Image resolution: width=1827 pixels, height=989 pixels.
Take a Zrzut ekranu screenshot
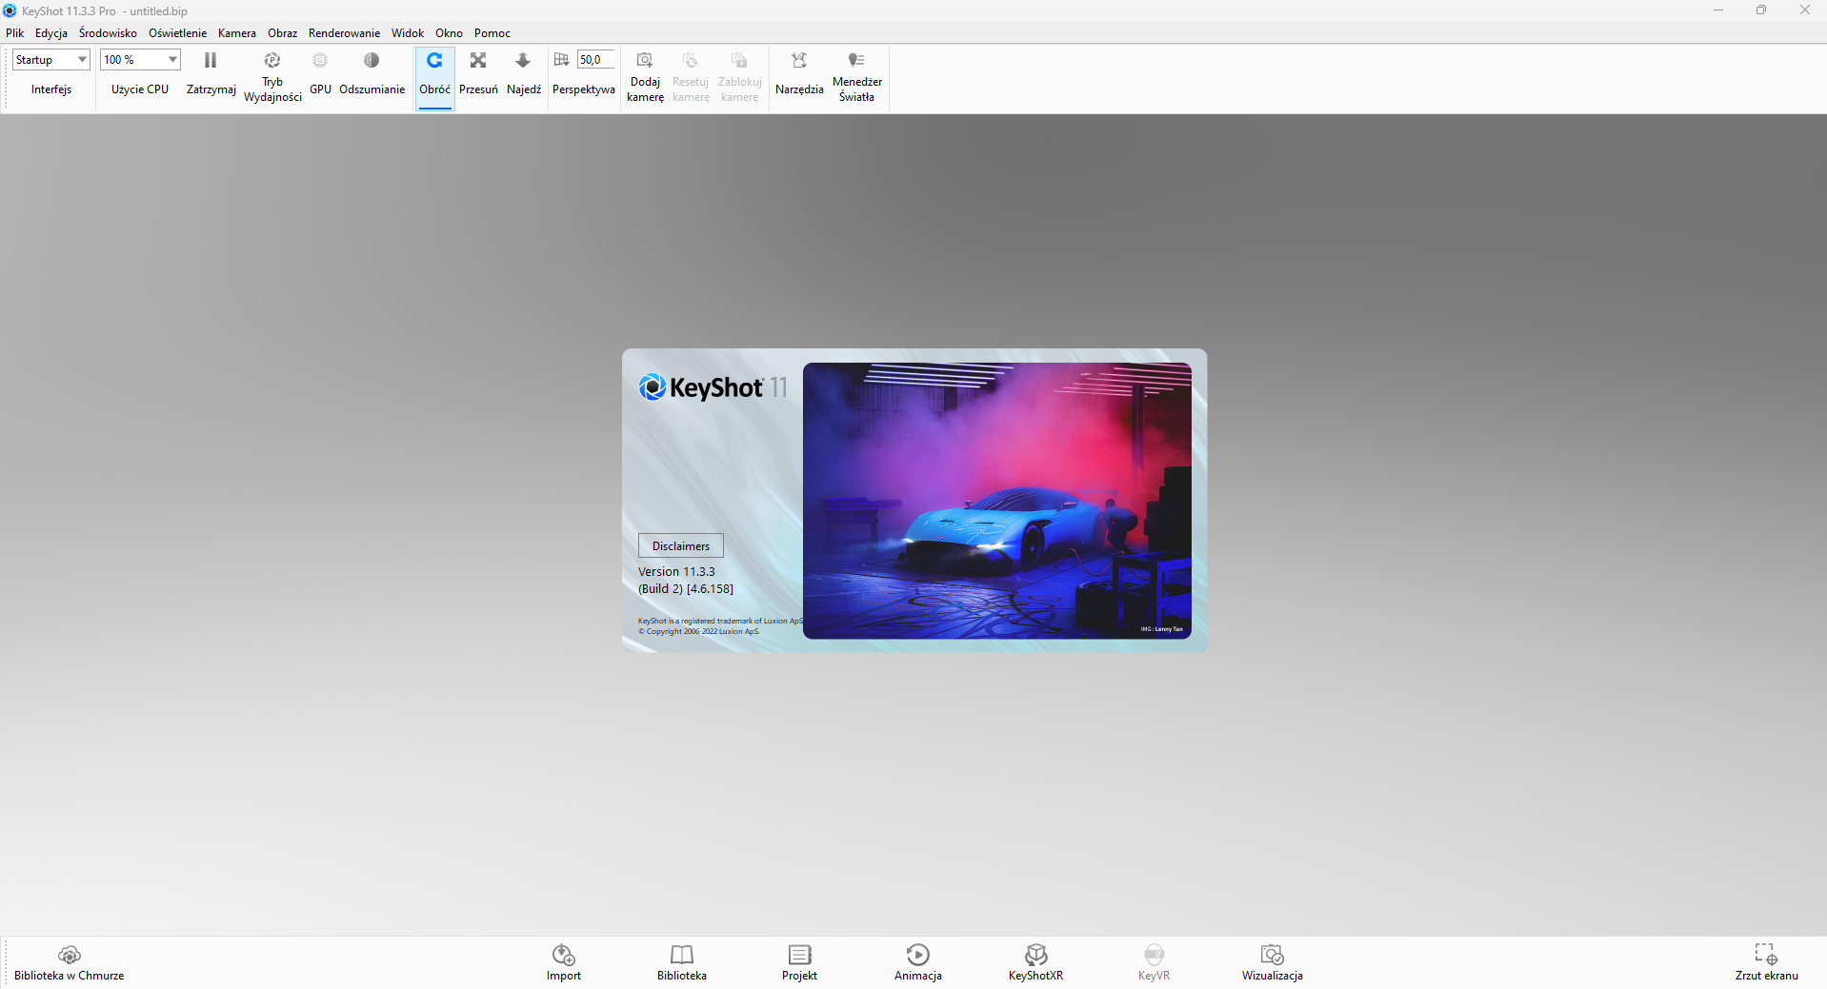[1767, 962]
